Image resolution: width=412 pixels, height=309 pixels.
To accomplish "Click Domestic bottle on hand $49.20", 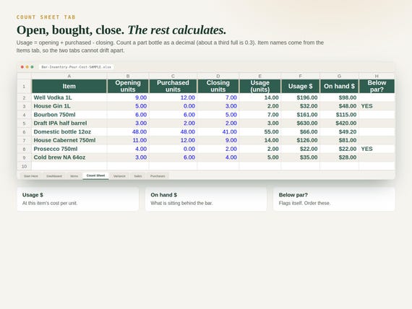I will pyautogui.click(x=339, y=132).
